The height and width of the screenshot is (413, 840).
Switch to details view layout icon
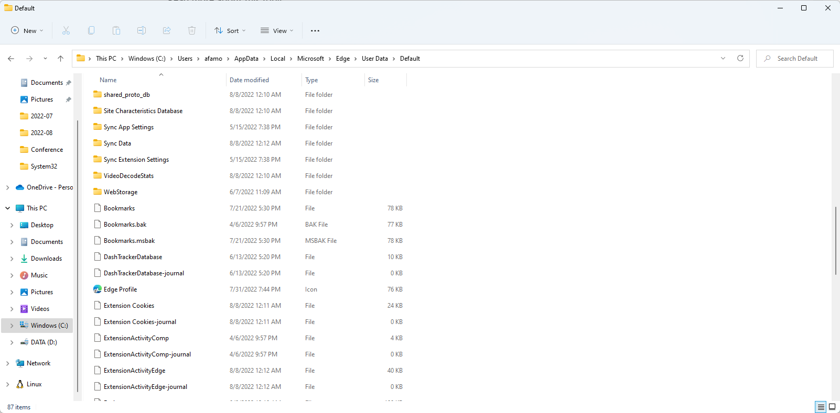pyautogui.click(x=821, y=407)
